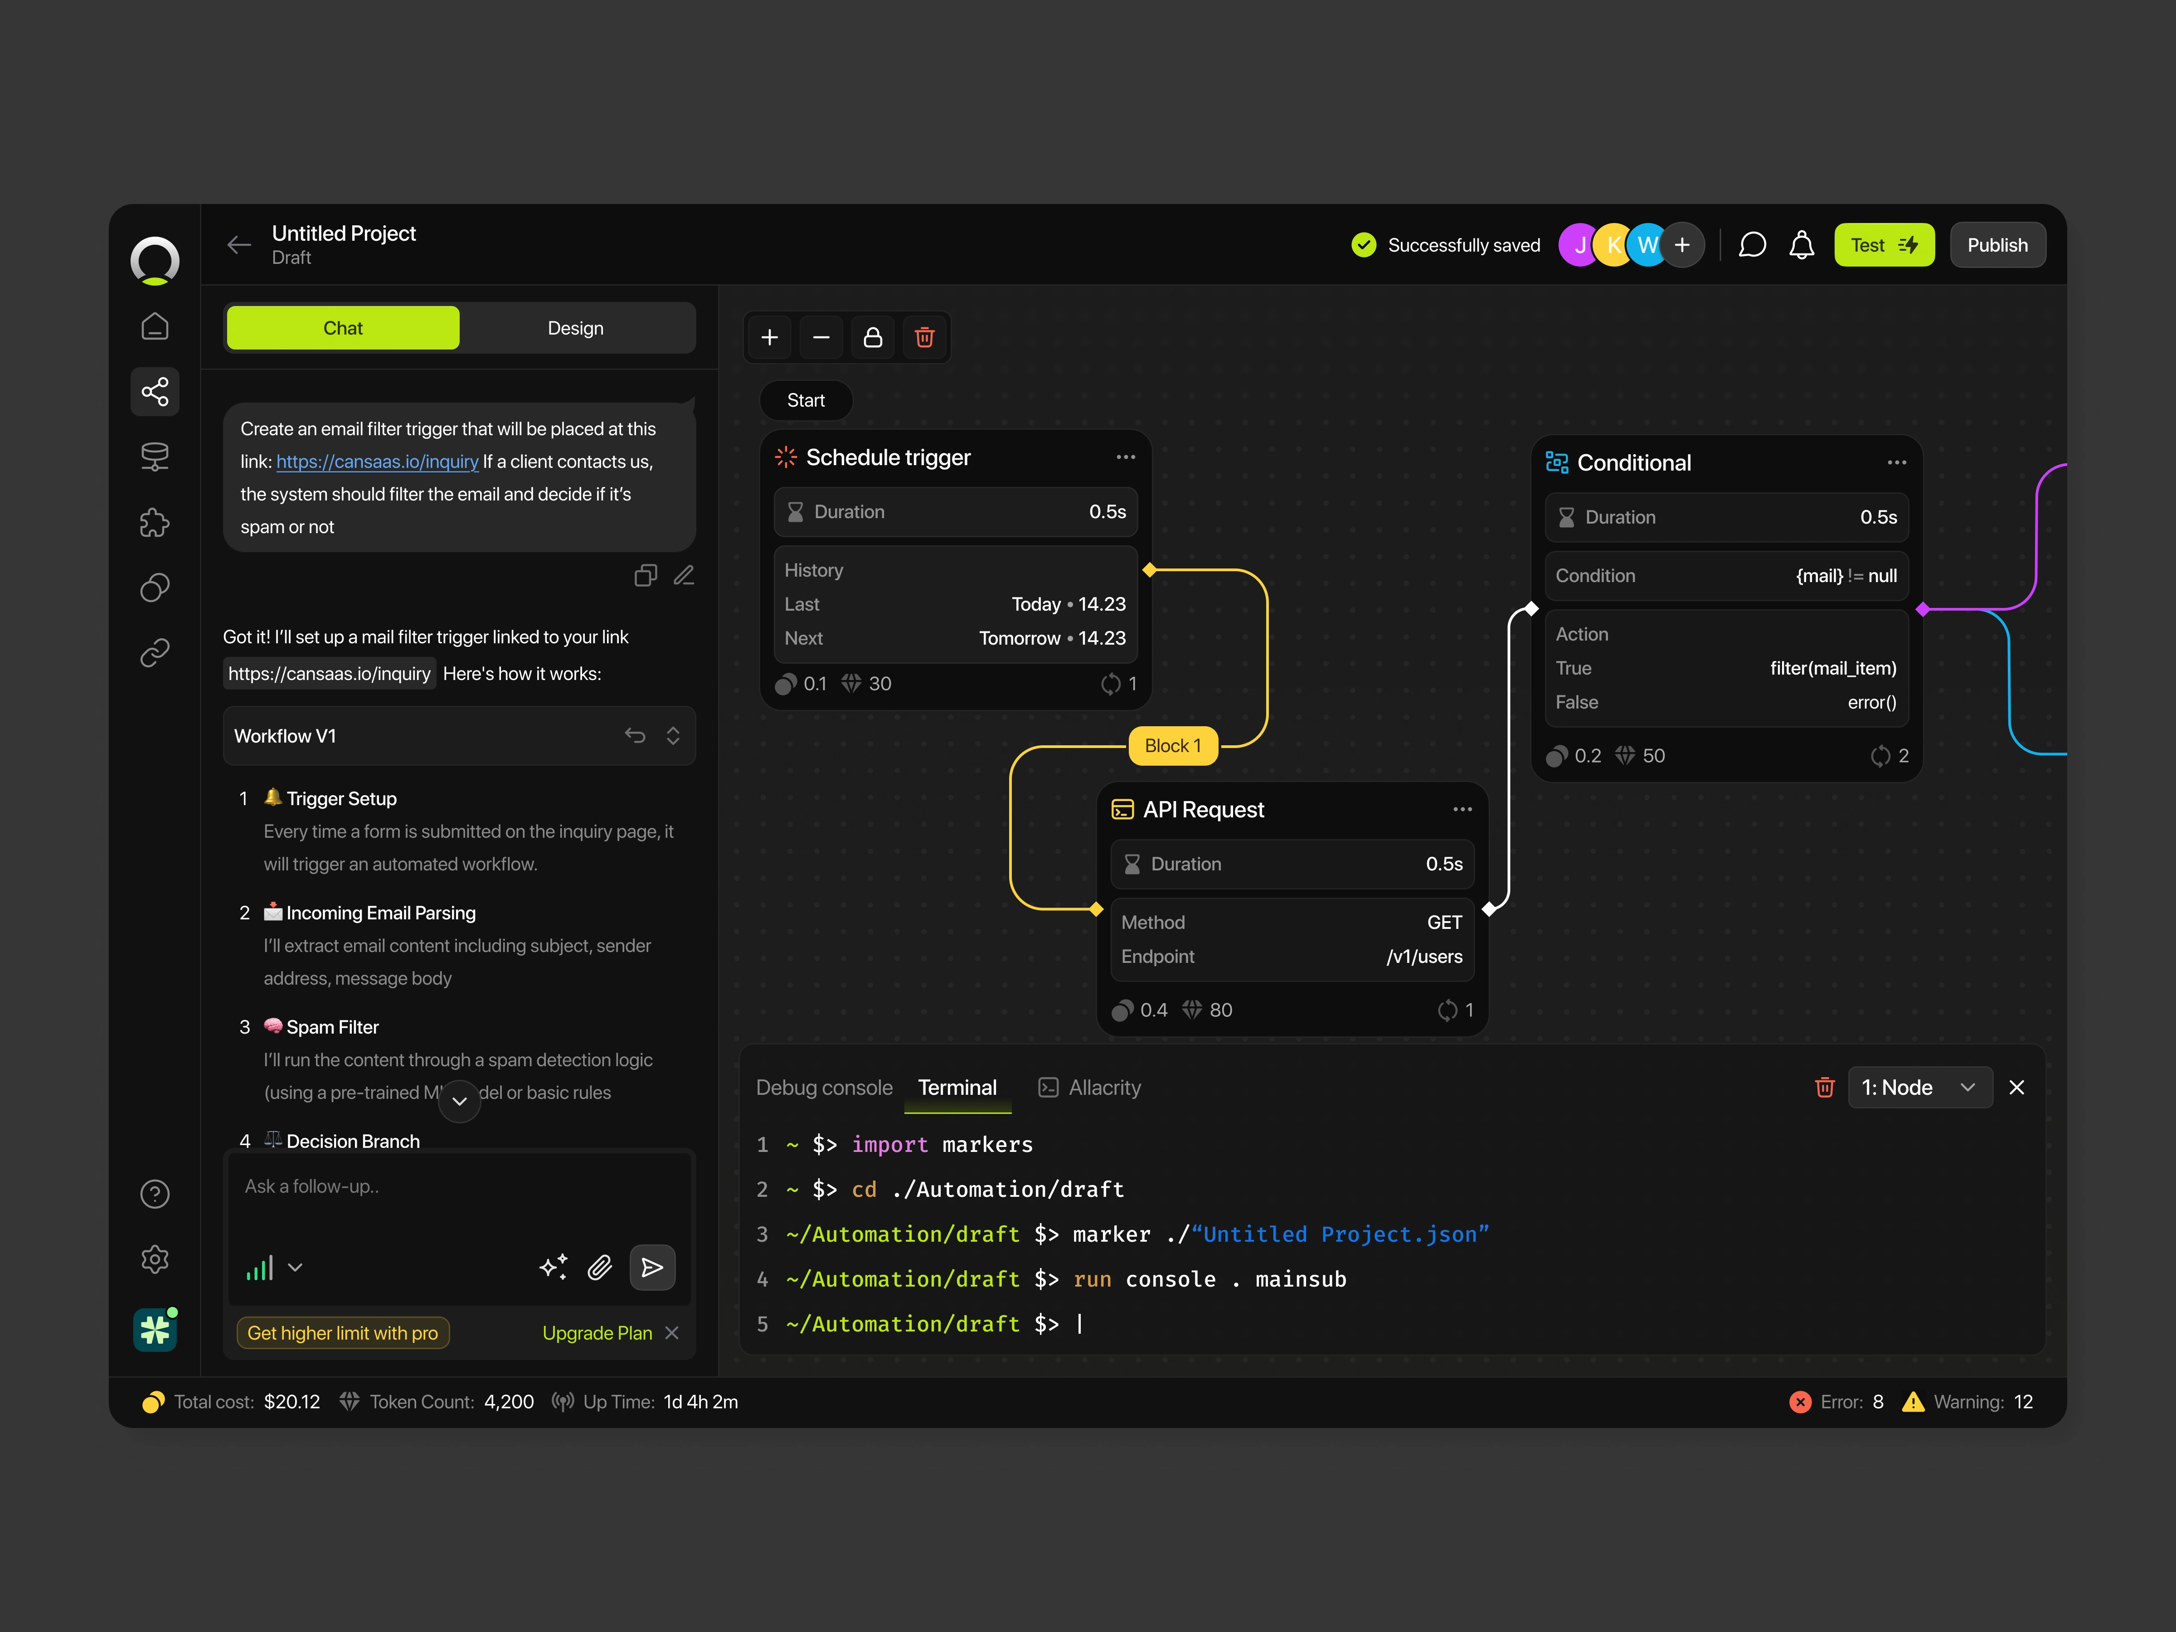
Task: Open the notifications bell icon
Action: pyautogui.click(x=1801, y=245)
